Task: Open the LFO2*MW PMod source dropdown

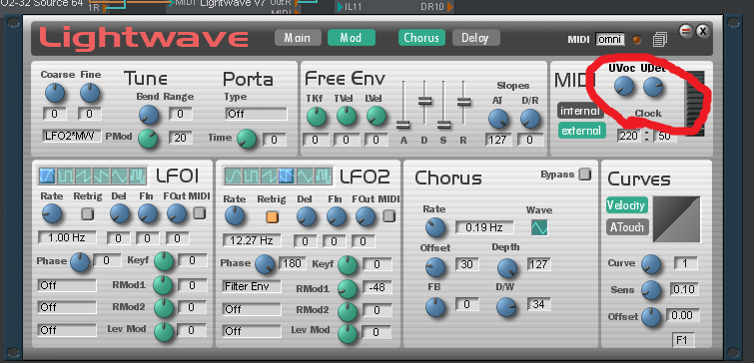Action: click(72, 136)
